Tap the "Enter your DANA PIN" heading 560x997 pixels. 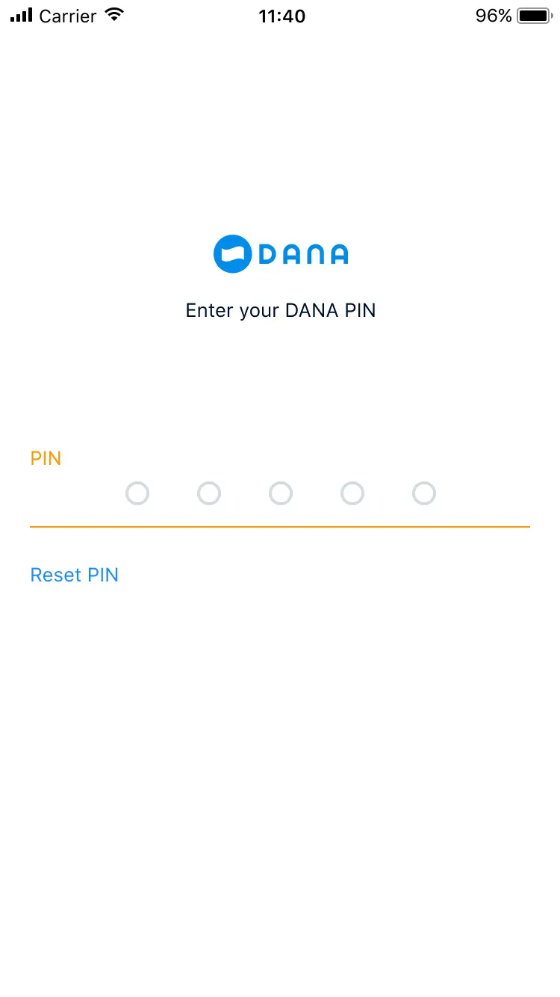click(x=281, y=310)
